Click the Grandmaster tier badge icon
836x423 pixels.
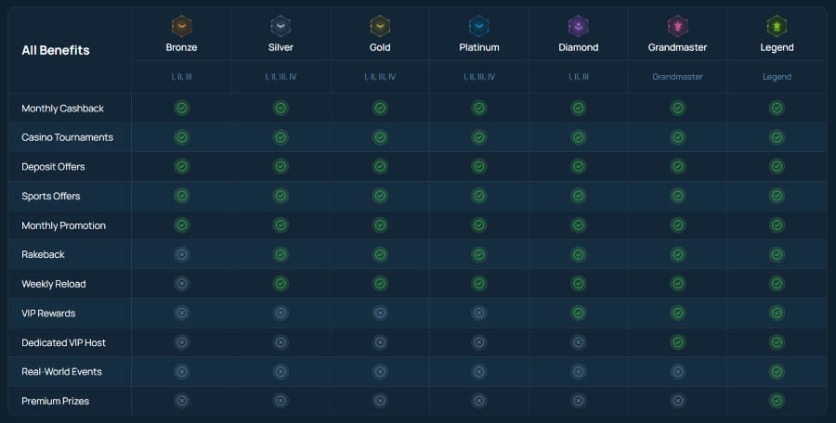pyautogui.click(x=677, y=26)
